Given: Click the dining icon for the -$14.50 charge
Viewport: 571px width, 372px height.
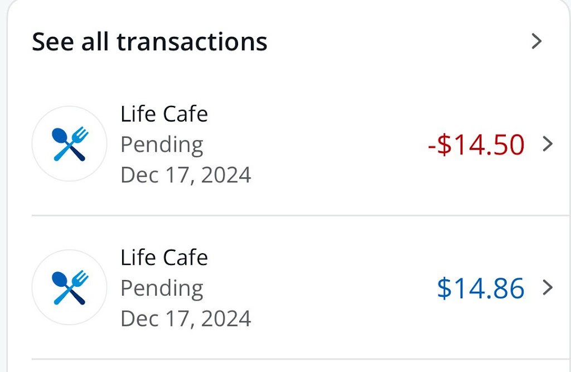Looking at the screenshot, I should [70, 144].
